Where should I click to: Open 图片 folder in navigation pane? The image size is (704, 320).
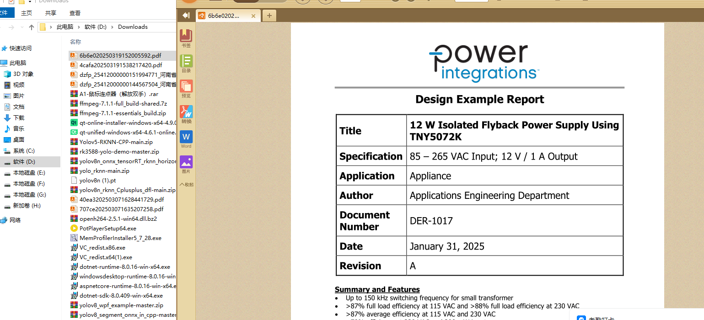tap(19, 96)
